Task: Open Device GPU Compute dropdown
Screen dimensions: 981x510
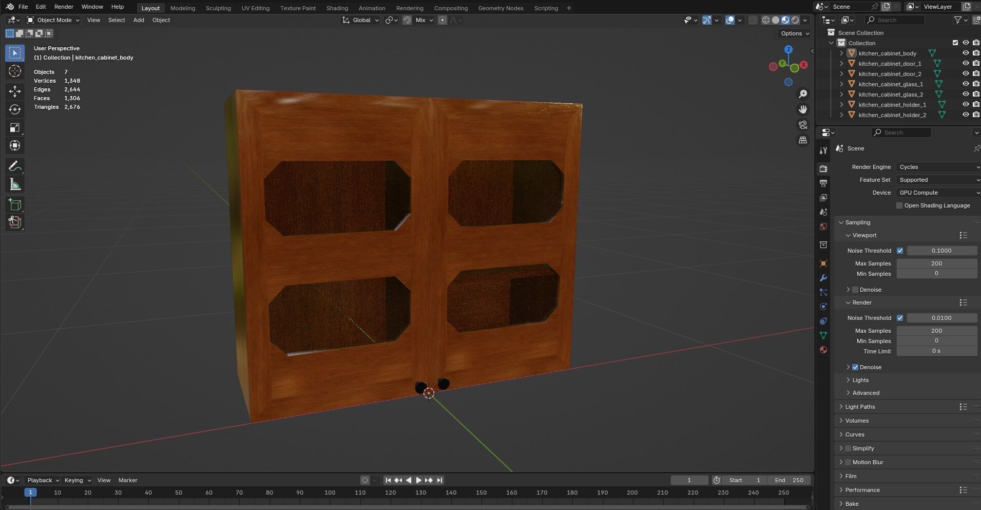Action: [938, 193]
